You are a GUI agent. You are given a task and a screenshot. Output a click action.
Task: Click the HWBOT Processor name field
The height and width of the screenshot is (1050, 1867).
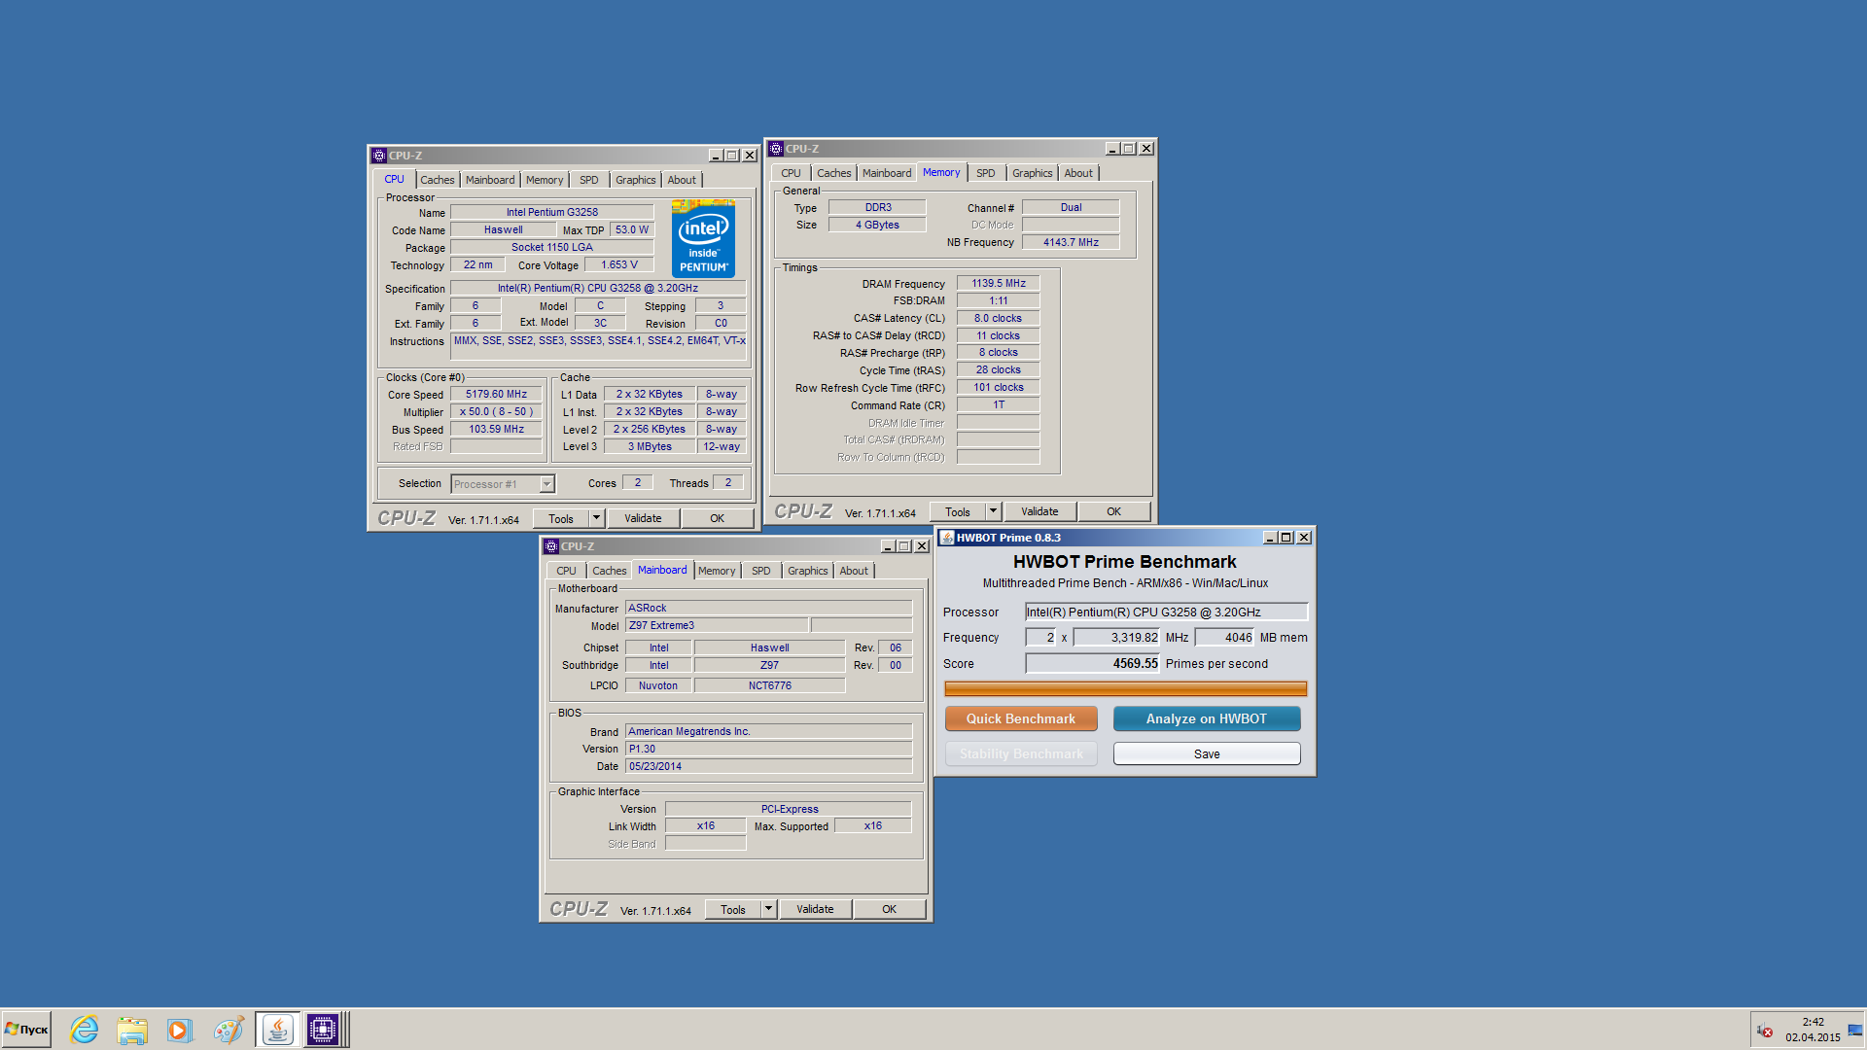pos(1166,612)
